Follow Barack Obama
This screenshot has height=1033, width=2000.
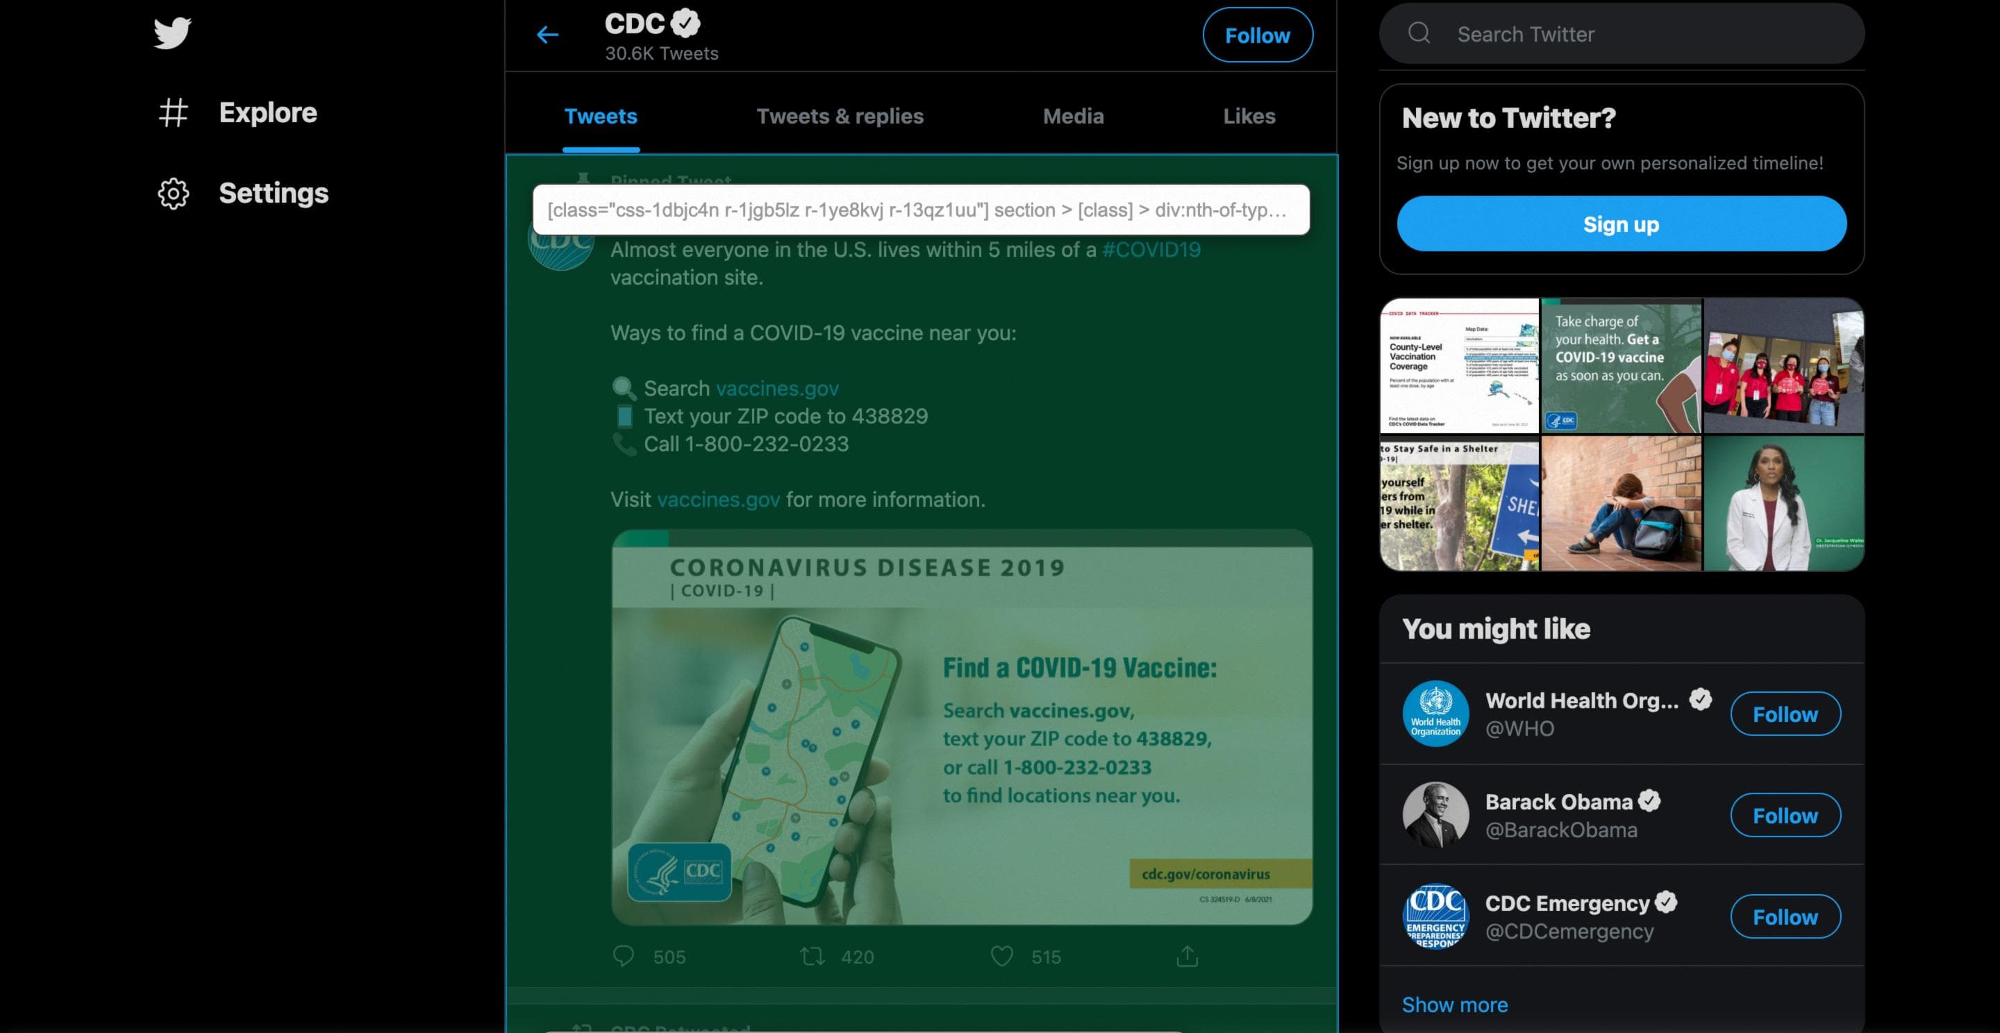(1785, 815)
